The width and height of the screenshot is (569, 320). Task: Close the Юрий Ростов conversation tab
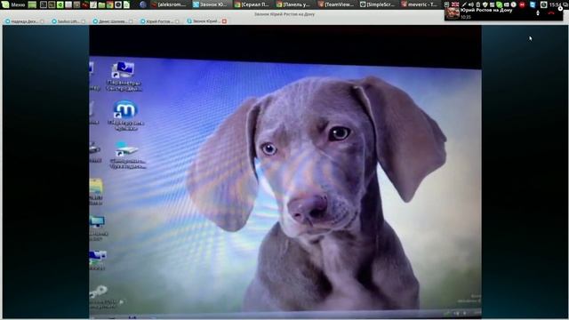coord(177,21)
